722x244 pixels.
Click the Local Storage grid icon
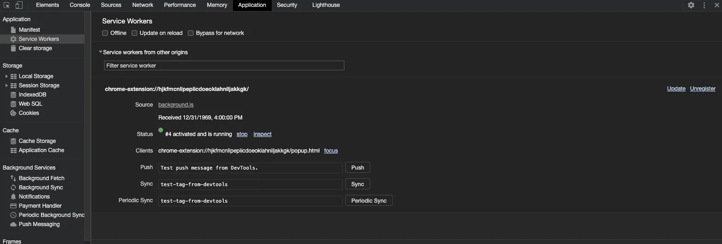(x=13, y=76)
